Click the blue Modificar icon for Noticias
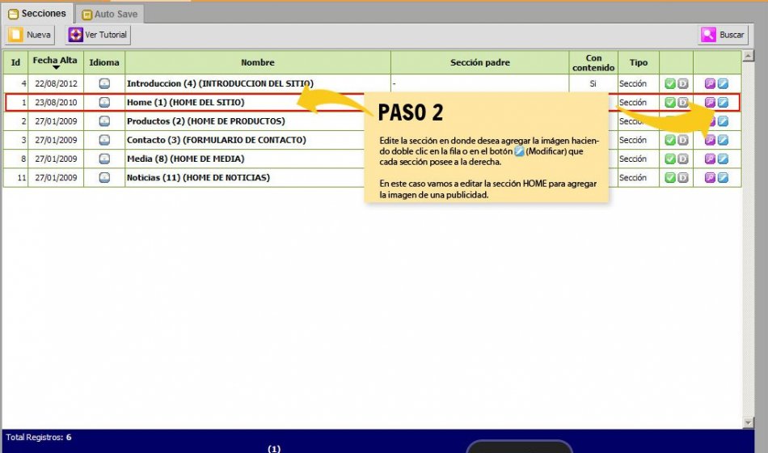This screenshot has height=453, width=768. pyautogui.click(x=723, y=177)
